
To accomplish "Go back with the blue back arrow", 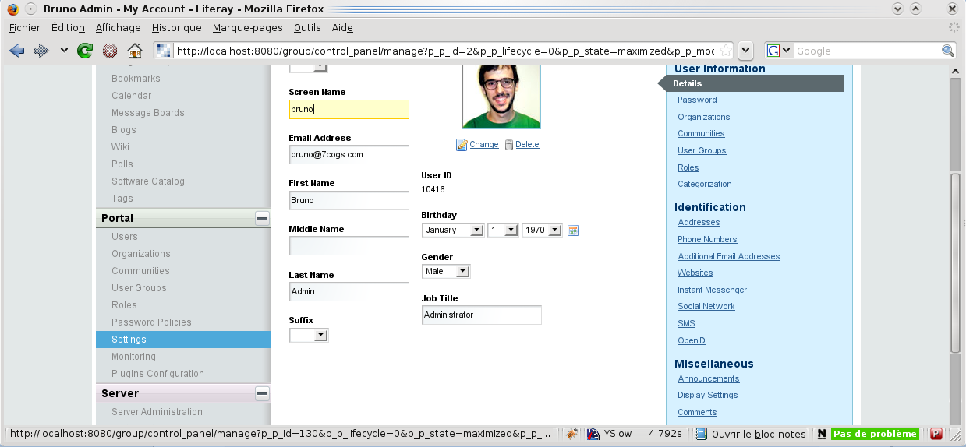I will click(17, 51).
